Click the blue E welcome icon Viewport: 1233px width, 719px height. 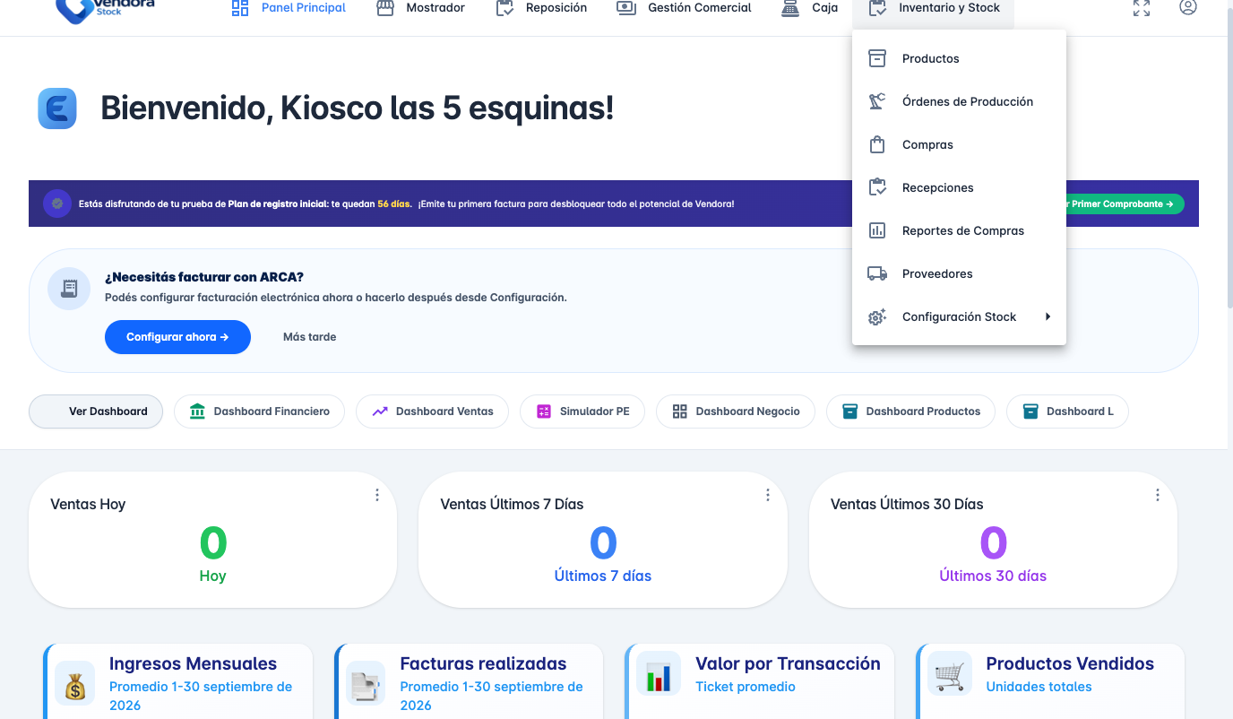click(57, 109)
